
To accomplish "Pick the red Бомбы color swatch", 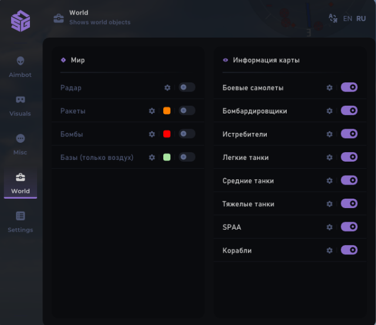I will pos(167,134).
